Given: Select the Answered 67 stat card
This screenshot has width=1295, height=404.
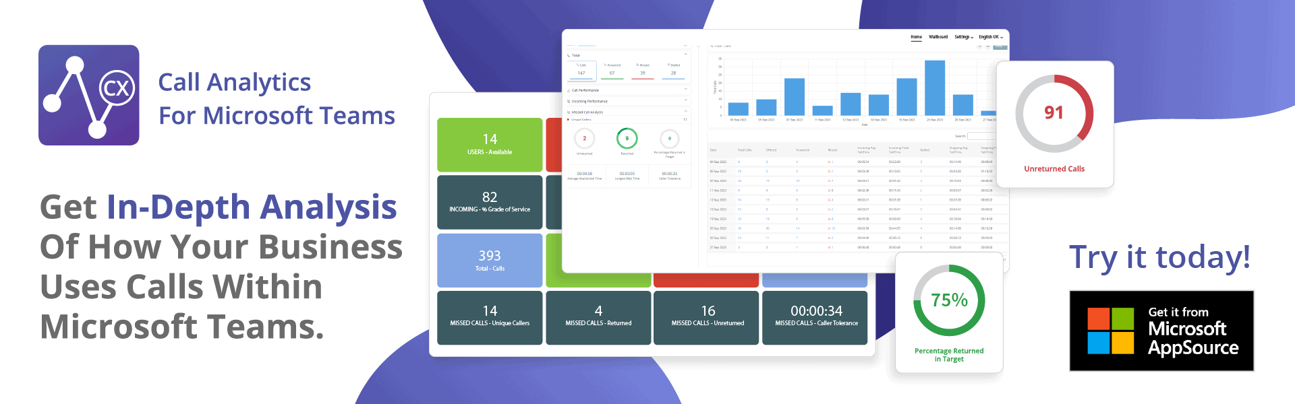Looking at the screenshot, I should point(612,70).
